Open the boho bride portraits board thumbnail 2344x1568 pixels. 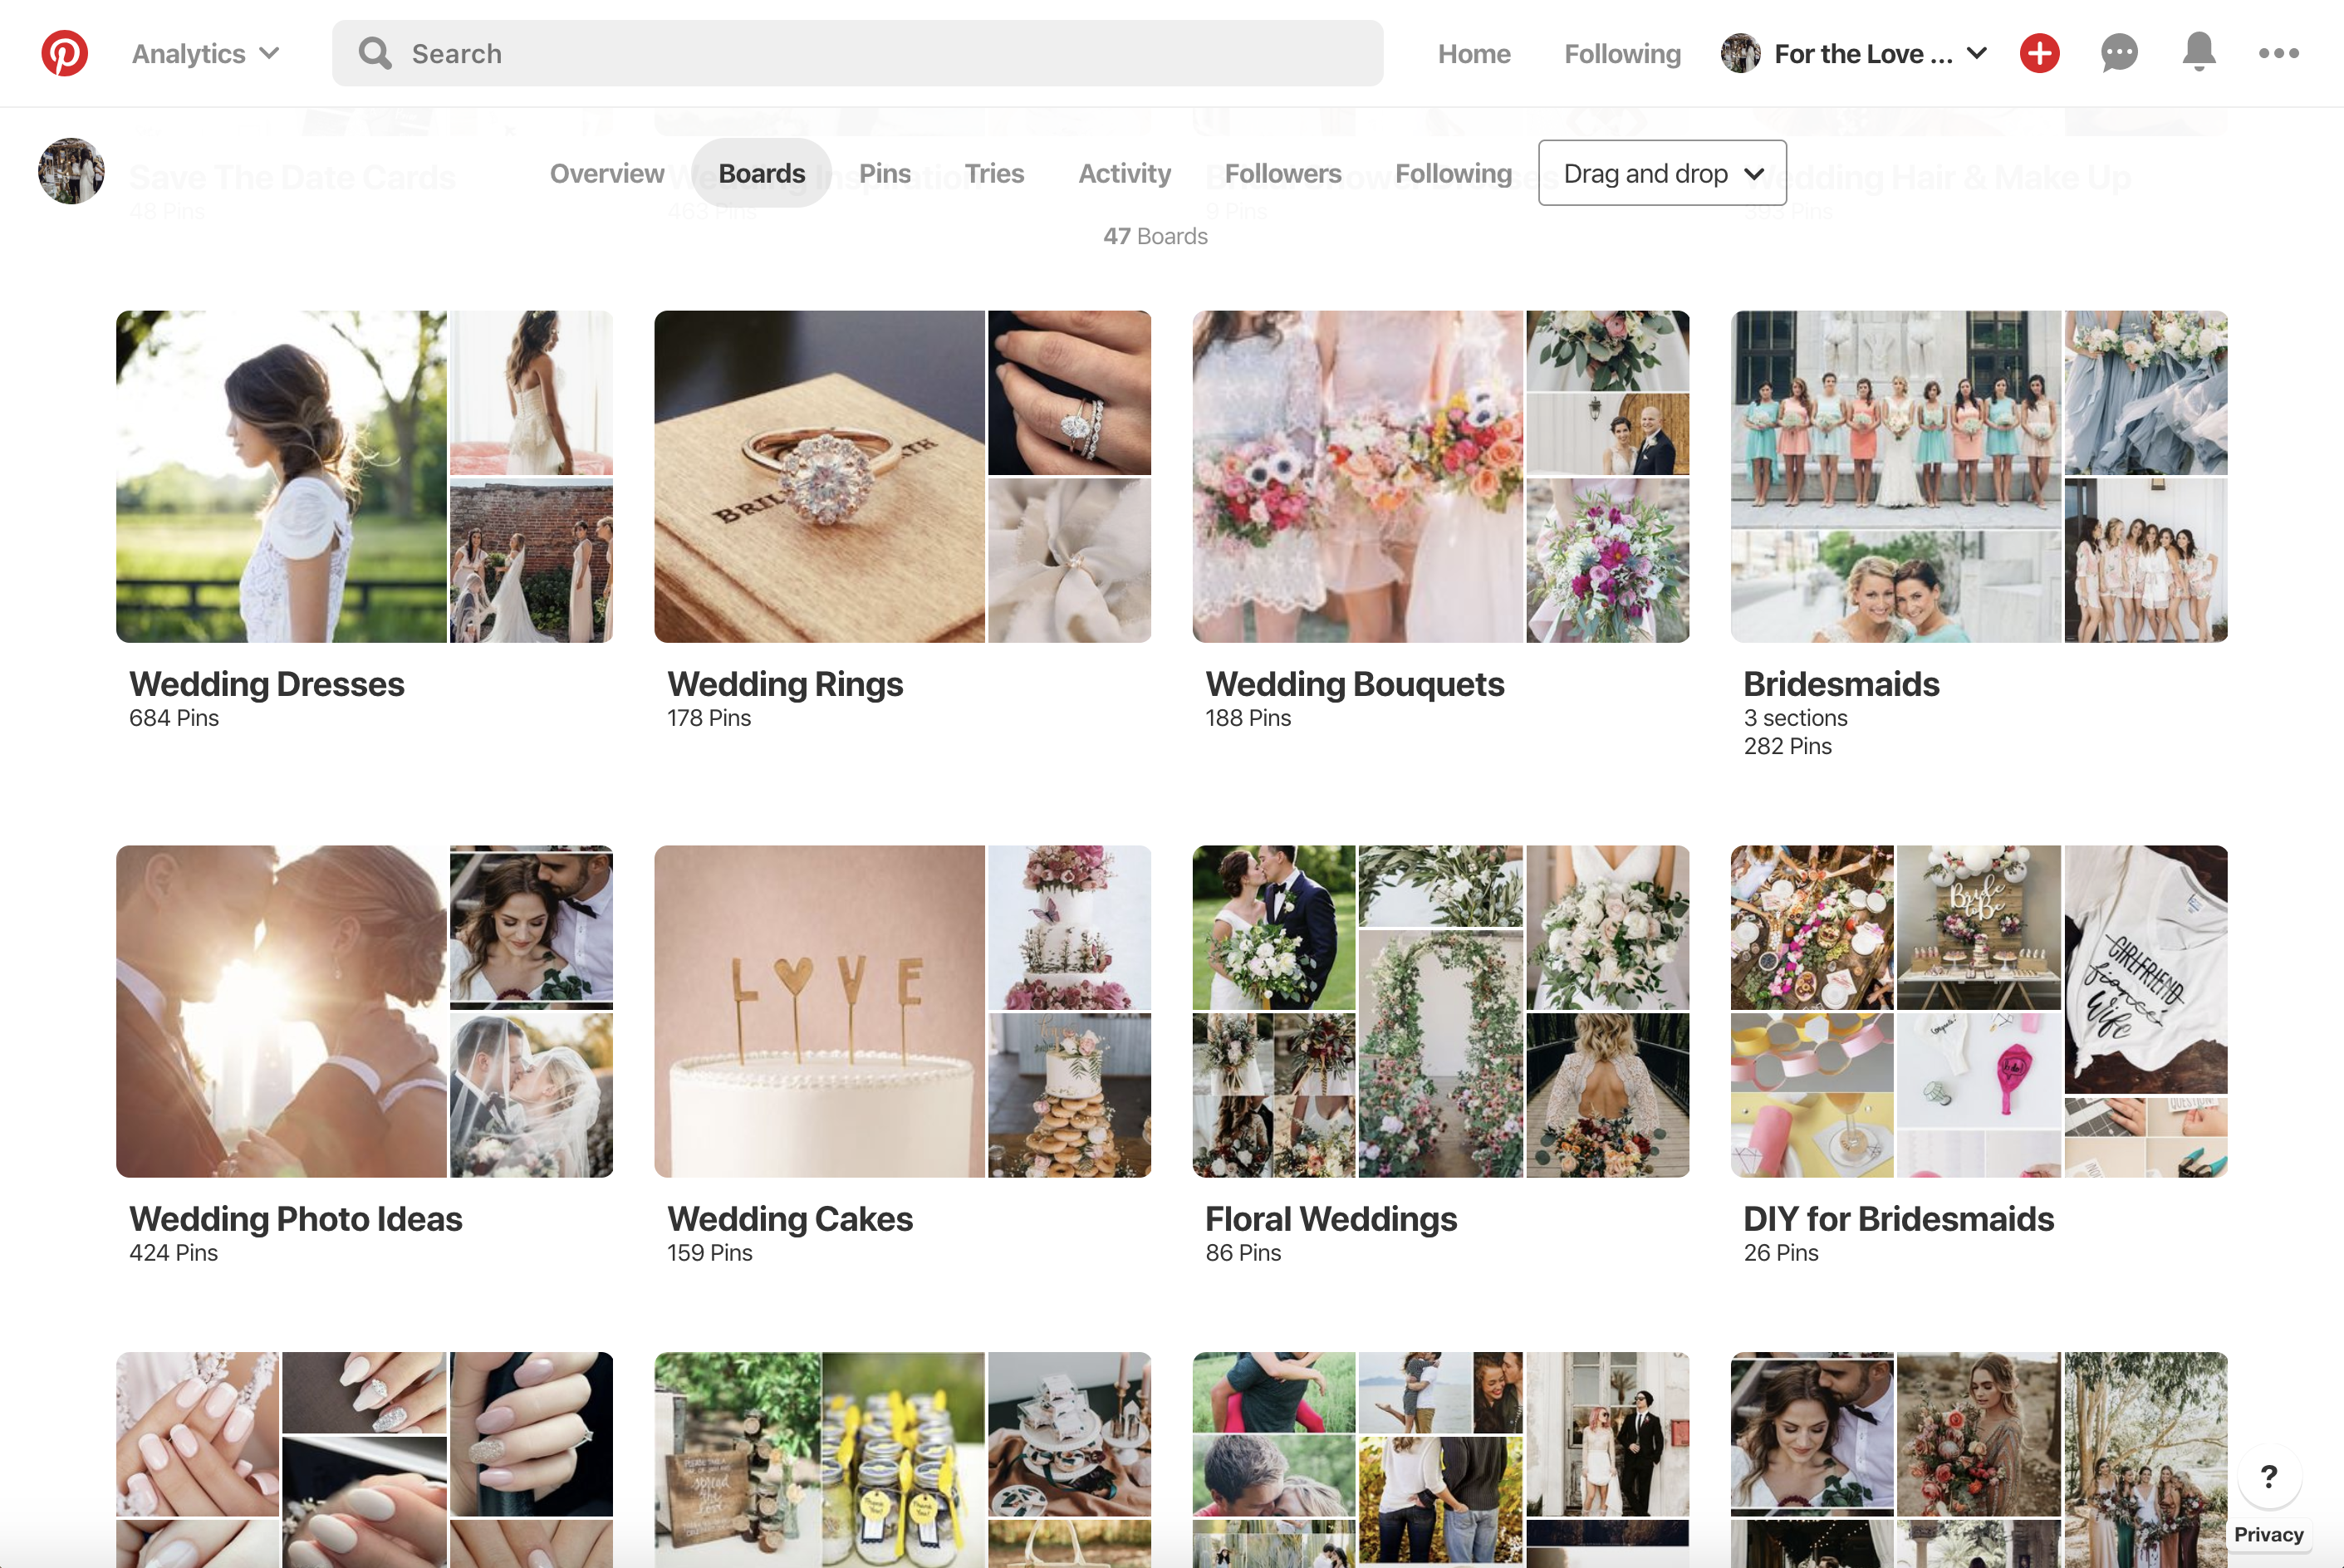point(1979,1460)
